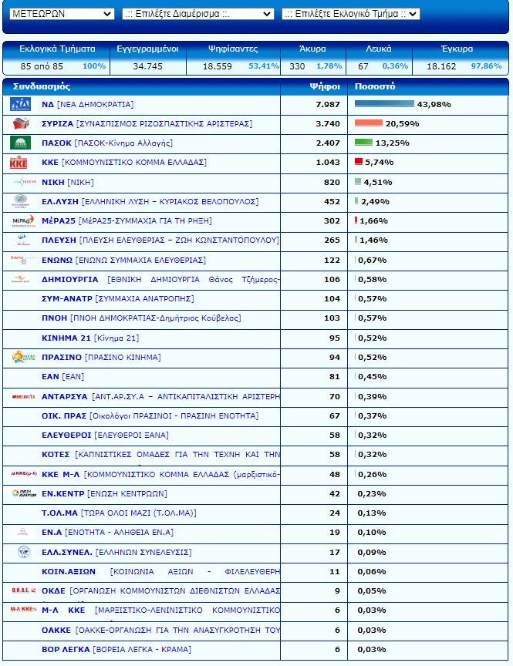Click the 0,36% blank percentage
Image resolution: width=513 pixels, height=666 pixels.
395,66
